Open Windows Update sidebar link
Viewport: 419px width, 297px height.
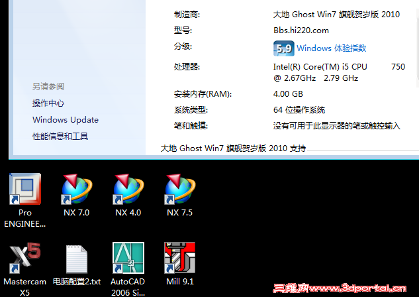[66, 119]
